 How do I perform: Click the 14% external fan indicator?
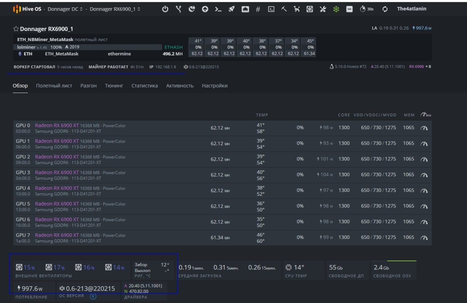coord(115,268)
